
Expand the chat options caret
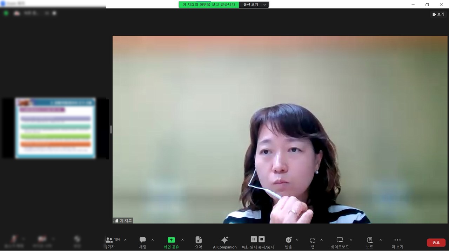153,240
